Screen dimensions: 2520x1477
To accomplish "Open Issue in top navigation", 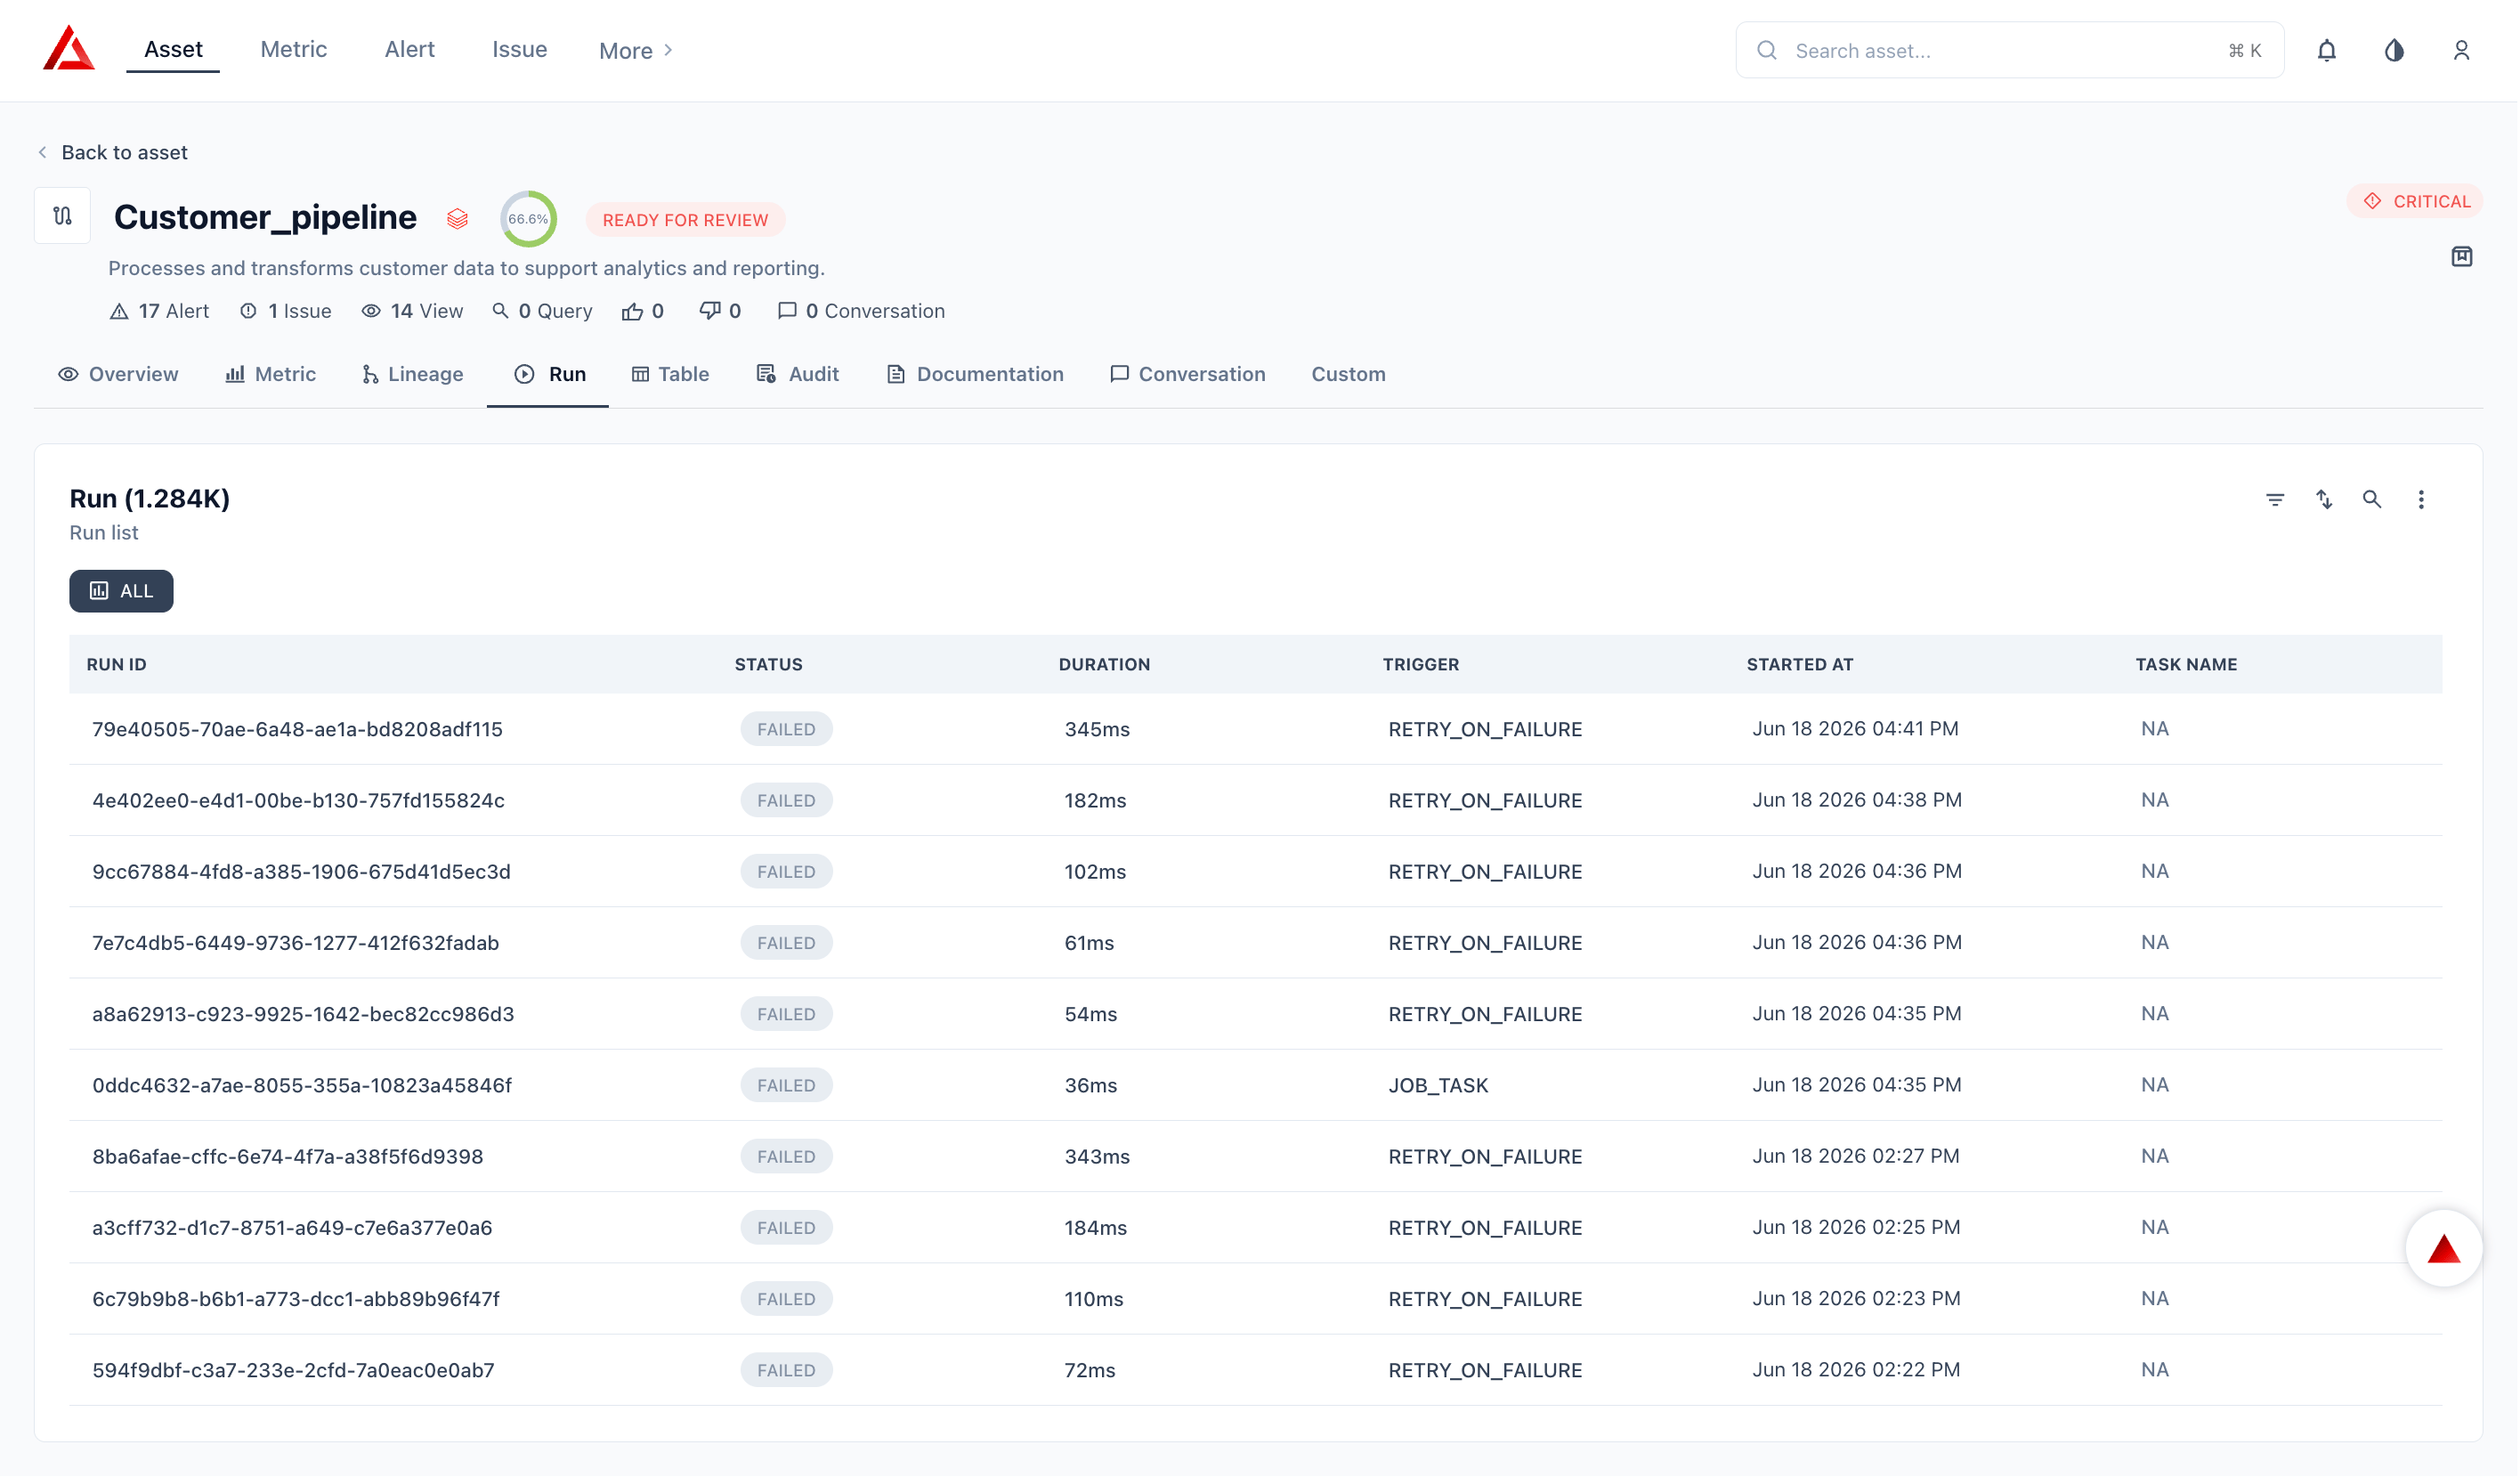I will [x=520, y=49].
